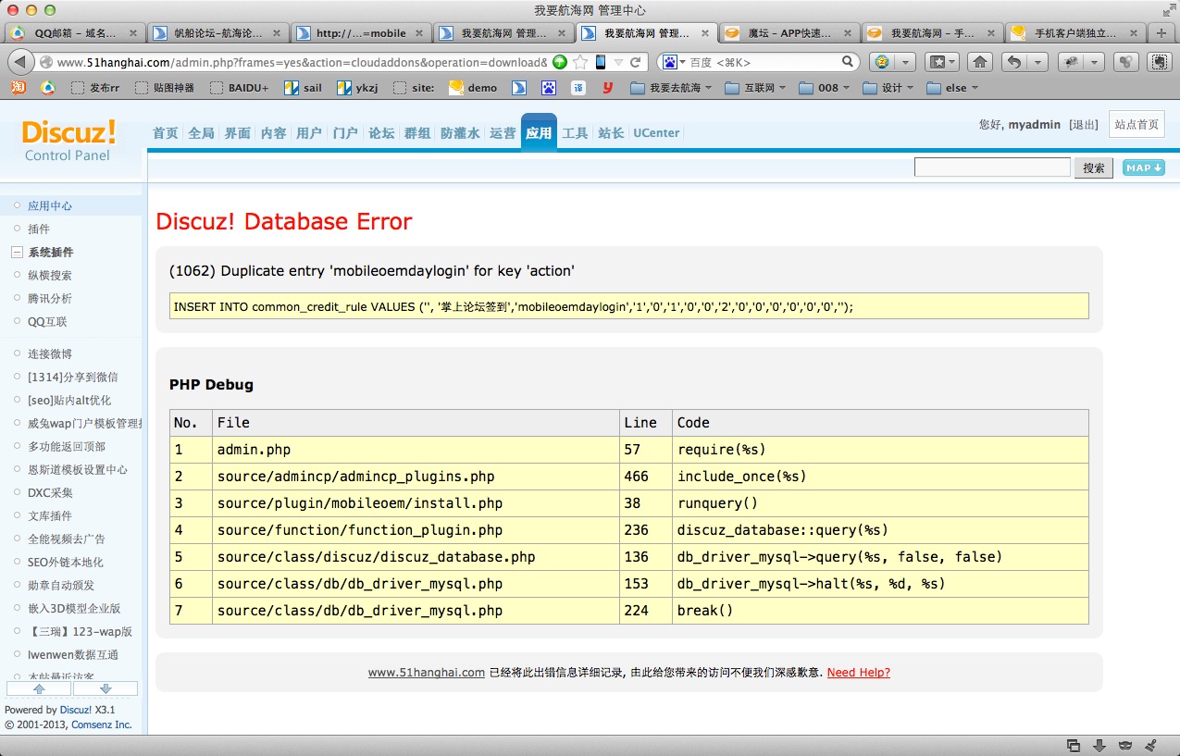Image resolution: width=1180 pixels, height=756 pixels.
Task: Open the URL history dropdown arrow
Action: coord(618,62)
